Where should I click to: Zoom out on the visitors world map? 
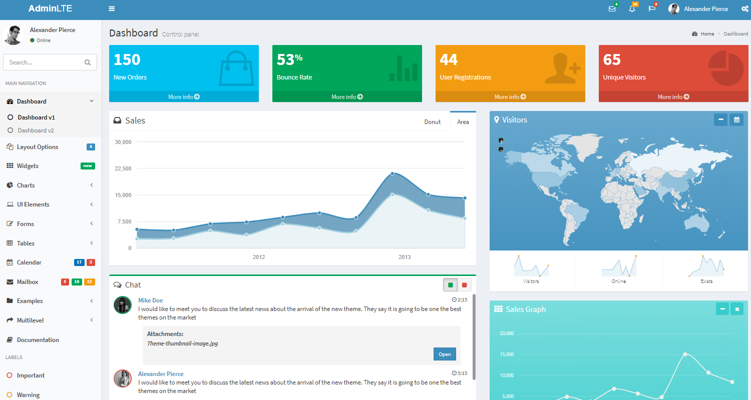click(501, 149)
